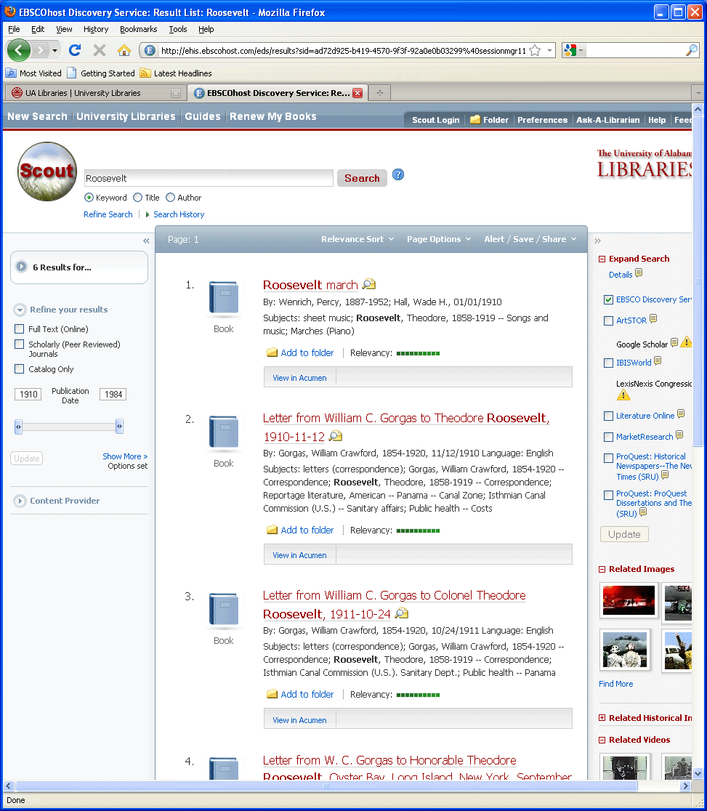
Task: Click warning icon next to Google Scholar
Action: pos(686,342)
